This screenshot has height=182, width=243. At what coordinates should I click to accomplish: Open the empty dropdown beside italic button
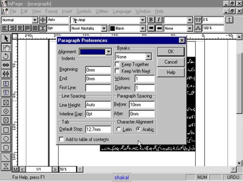[x=190, y=20]
